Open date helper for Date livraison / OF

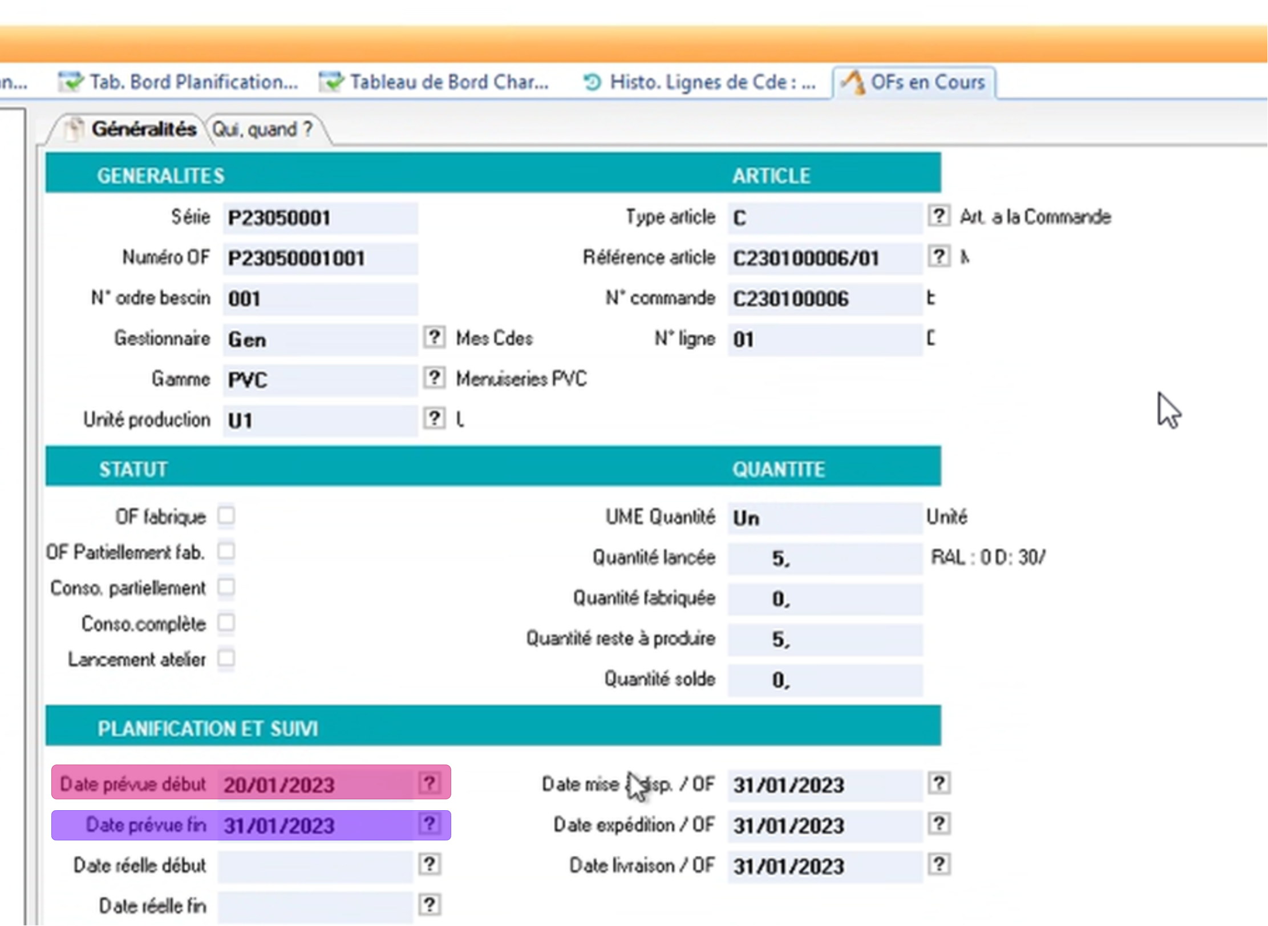pyautogui.click(x=939, y=864)
